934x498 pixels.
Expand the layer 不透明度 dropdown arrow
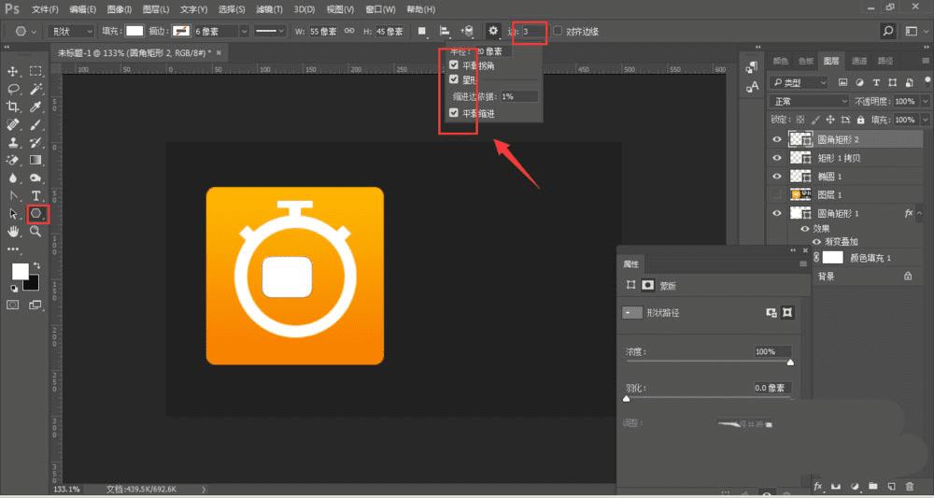pos(925,101)
